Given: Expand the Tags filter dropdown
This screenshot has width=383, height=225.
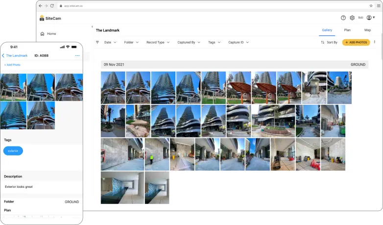Looking at the screenshot, I should 214,42.
